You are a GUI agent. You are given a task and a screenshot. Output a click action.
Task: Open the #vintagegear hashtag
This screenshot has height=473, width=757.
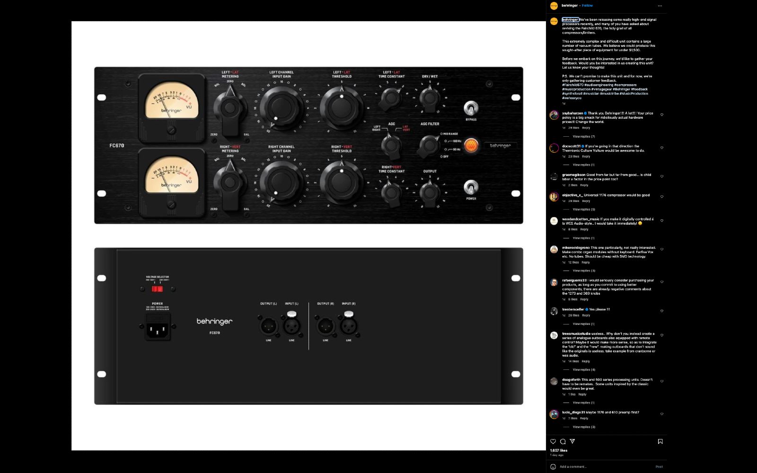[601, 89]
